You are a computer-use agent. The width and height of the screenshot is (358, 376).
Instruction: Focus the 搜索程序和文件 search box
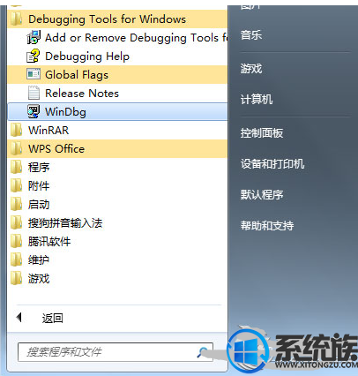click(116, 352)
